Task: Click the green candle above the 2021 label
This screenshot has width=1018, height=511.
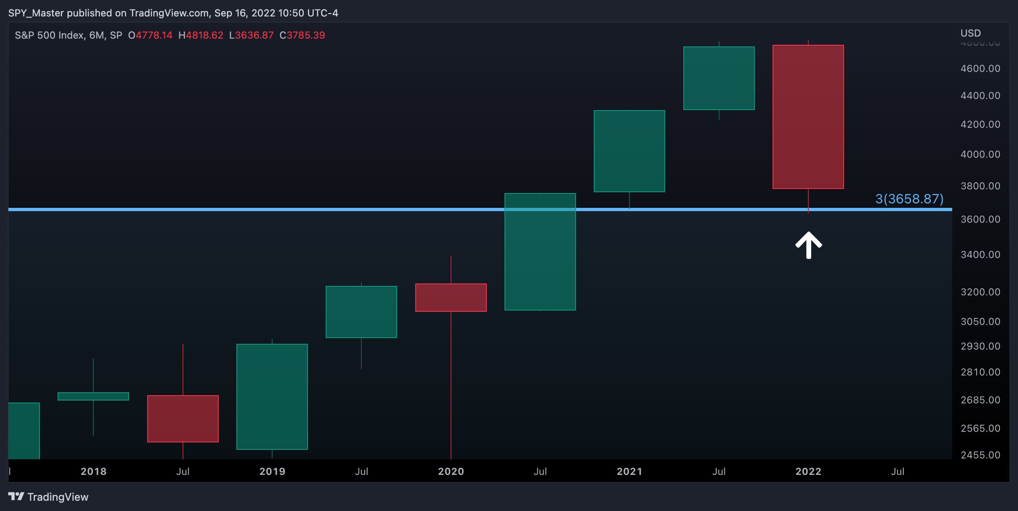Action: tap(629, 151)
